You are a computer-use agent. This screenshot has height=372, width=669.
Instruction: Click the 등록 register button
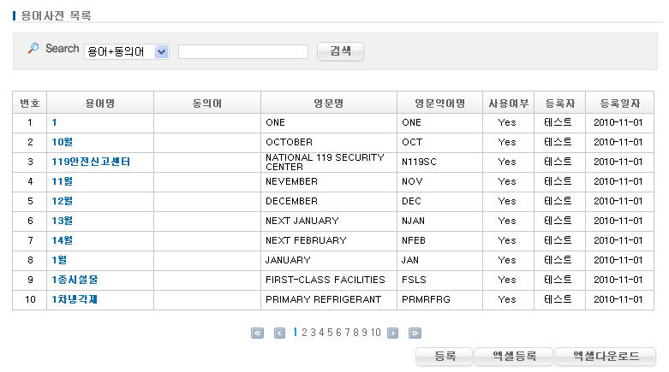pos(445,357)
